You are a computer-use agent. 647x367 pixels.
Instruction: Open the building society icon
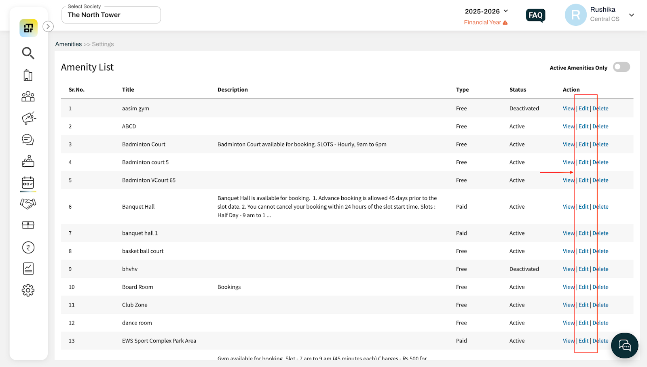point(28,75)
